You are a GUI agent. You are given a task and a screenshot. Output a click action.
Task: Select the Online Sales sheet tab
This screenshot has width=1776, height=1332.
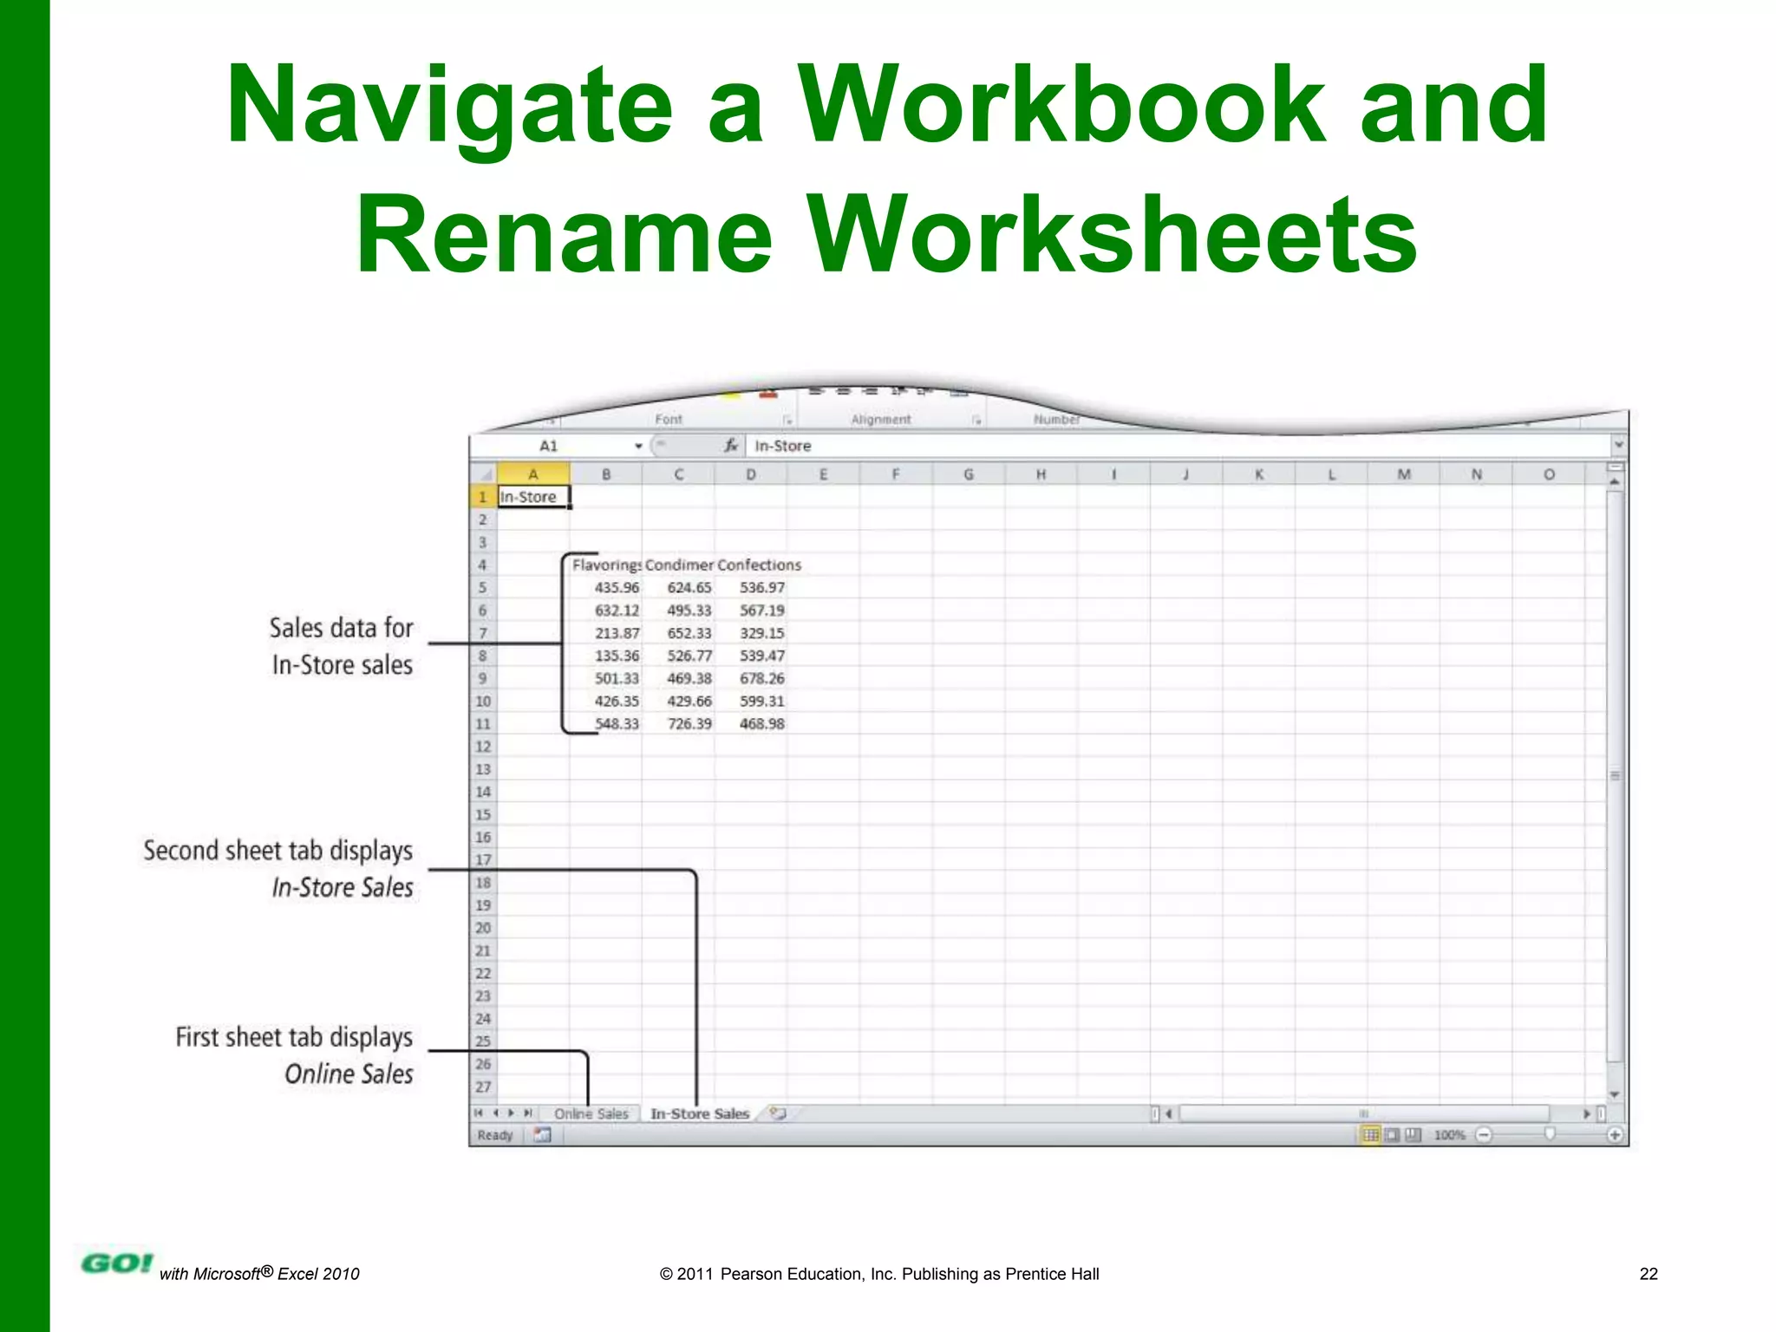[x=591, y=1113]
